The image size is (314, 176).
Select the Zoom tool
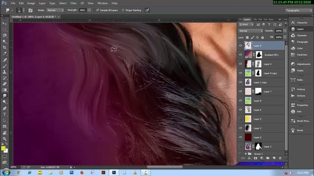[x=4, y=139]
